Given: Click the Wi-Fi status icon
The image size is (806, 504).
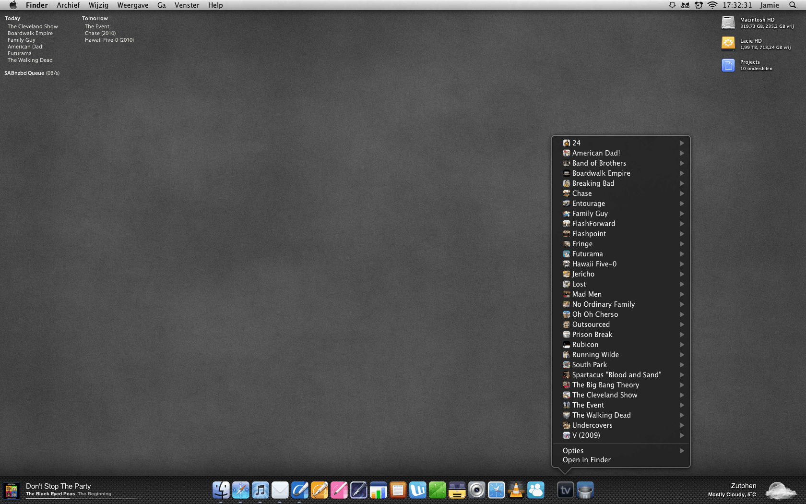Looking at the screenshot, I should click(712, 5).
